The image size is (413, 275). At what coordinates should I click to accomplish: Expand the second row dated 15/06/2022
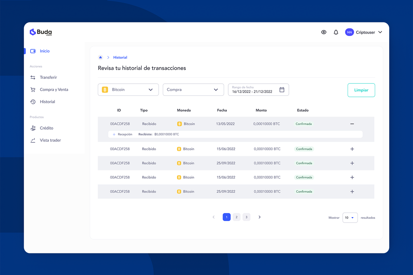(352, 149)
